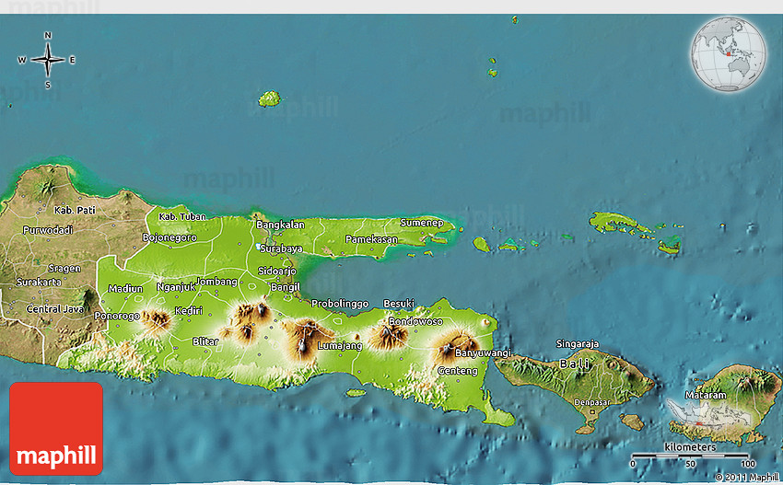Click the Central Java region label
The width and height of the screenshot is (783, 485).
pos(55,309)
